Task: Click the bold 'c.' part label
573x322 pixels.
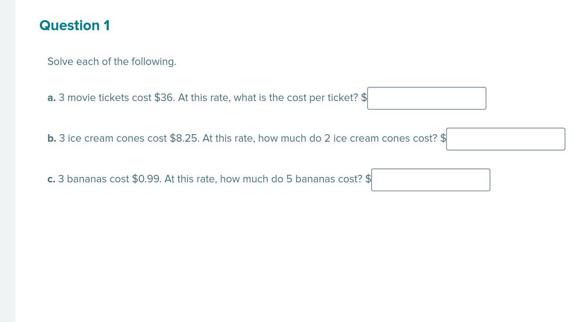Action: pyautogui.click(x=51, y=179)
